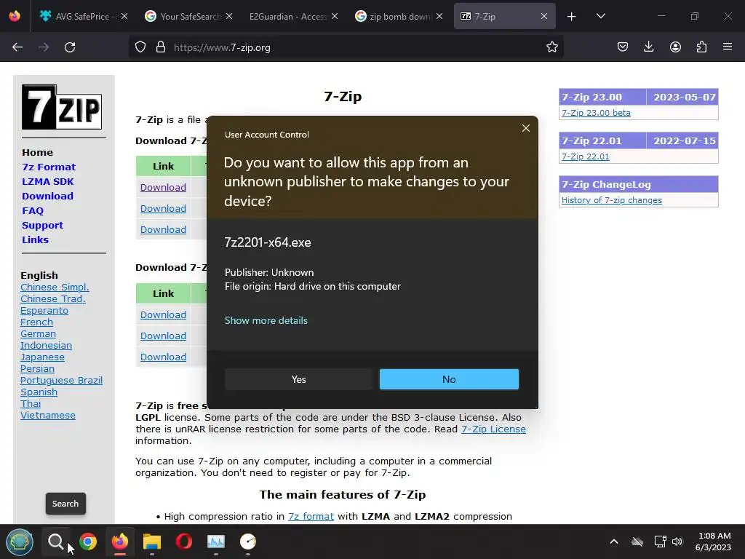Switch language to Esperanto

pyautogui.click(x=44, y=310)
